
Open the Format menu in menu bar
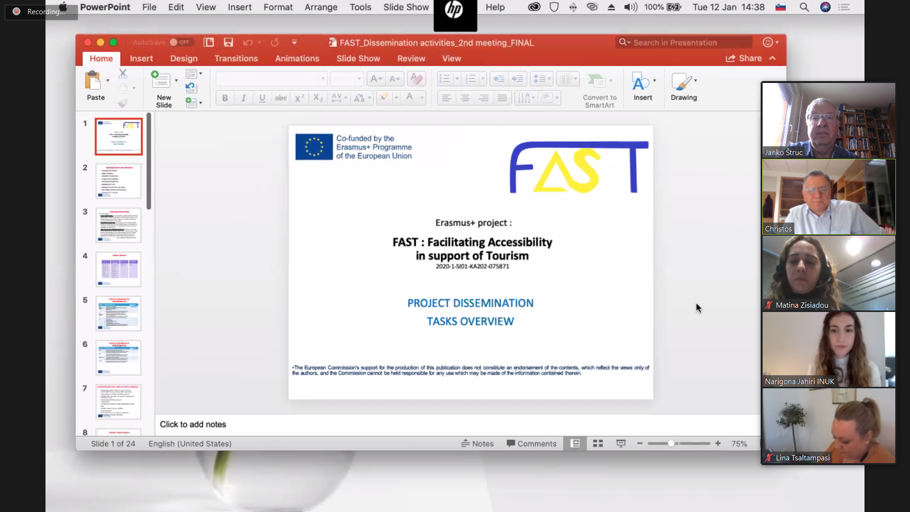(278, 7)
